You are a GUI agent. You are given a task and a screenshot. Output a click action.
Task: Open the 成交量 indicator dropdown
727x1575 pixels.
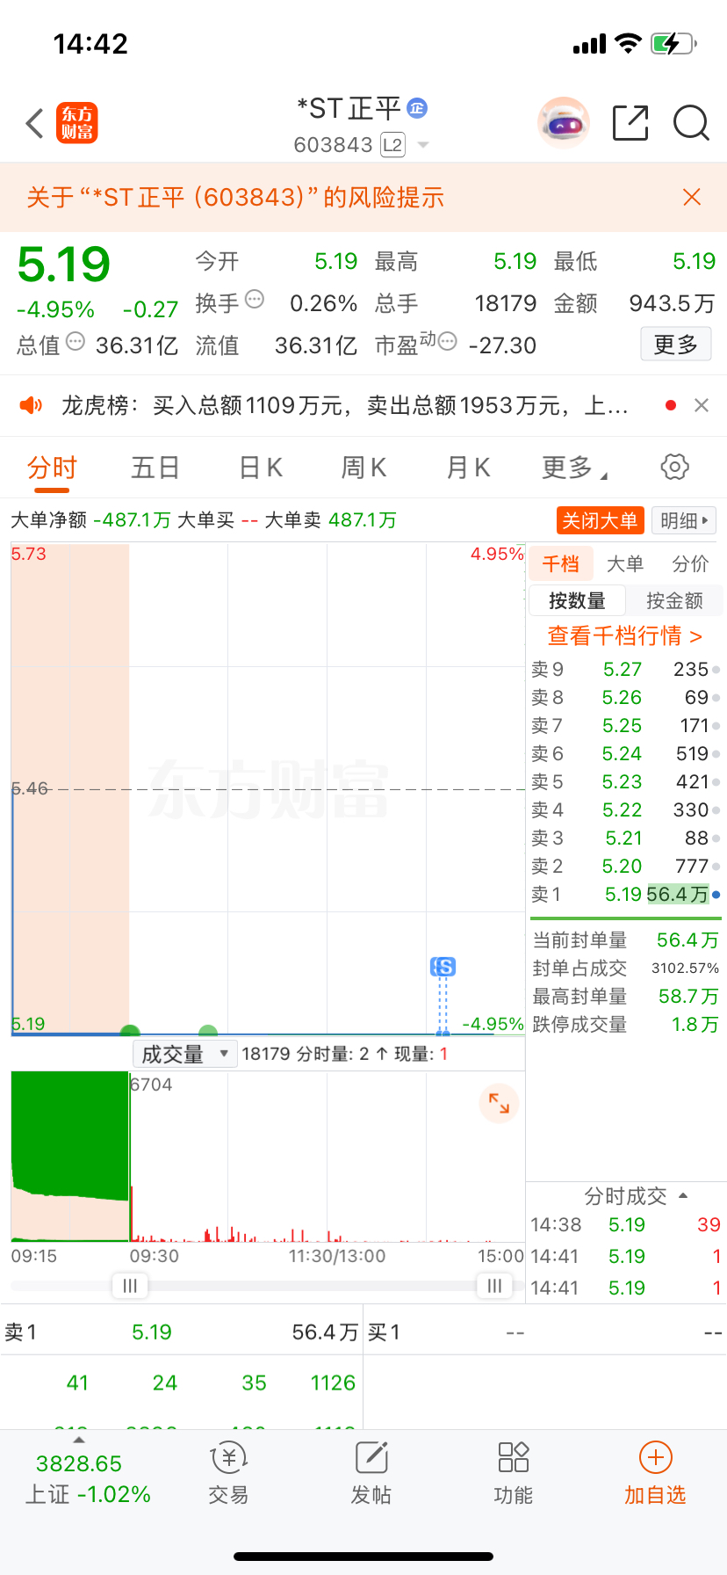pos(184,1054)
